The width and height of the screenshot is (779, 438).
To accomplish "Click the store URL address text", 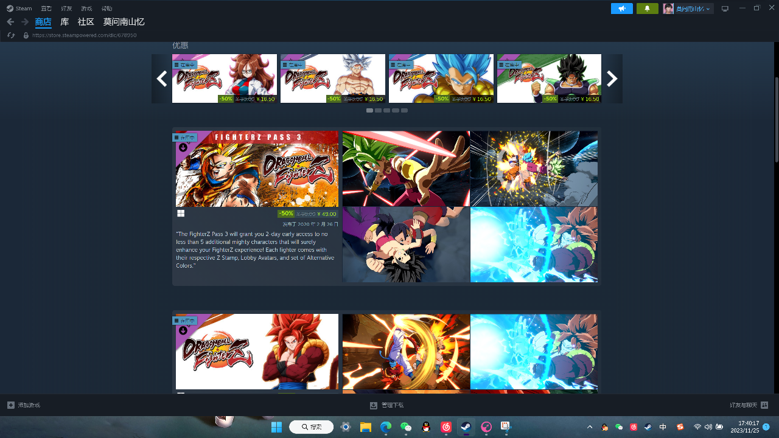I will pyautogui.click(x=84, y=35).
